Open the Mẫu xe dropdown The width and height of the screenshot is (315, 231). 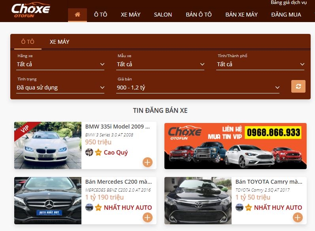[160, 64]
